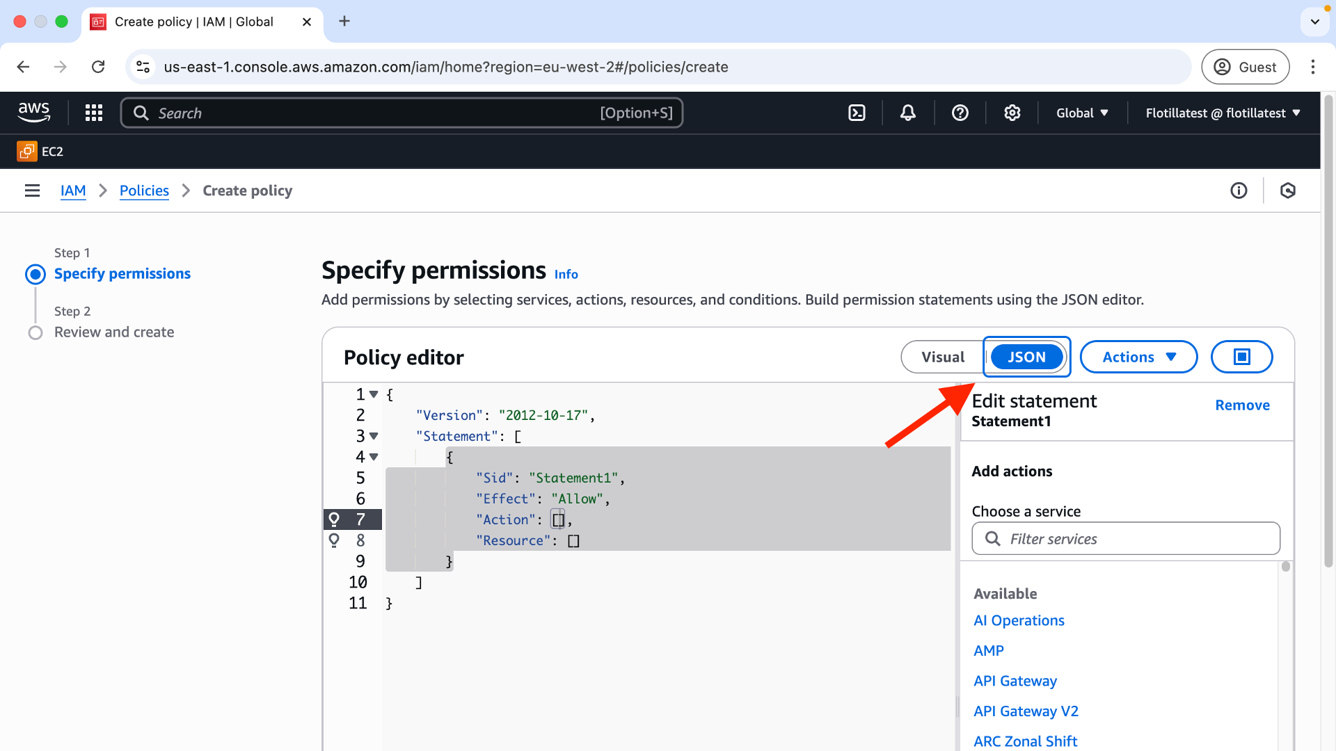
Task: Toggle the editor panel layout icon button
Action: pyautogui.click(x=1241, y=357)
